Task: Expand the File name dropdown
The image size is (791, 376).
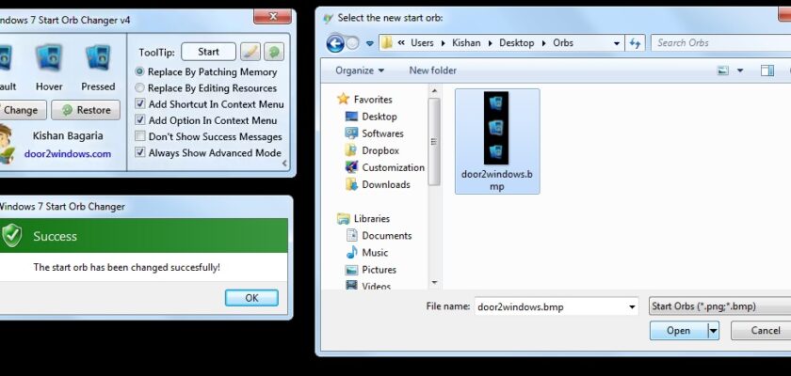Action: click(x=631, y=306)
